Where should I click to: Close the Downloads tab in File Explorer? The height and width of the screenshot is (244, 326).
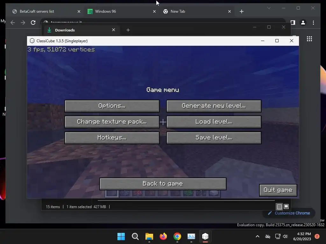[x=114, y=30]
